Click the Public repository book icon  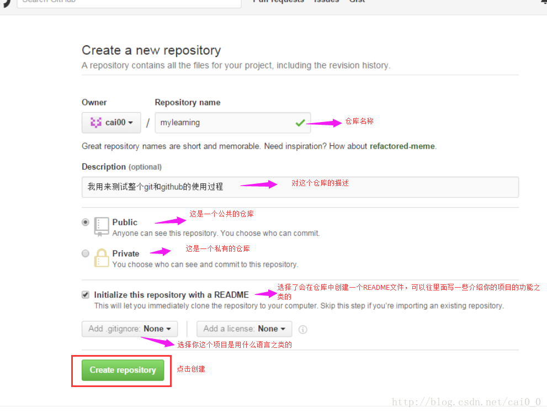tap(101, 227)
